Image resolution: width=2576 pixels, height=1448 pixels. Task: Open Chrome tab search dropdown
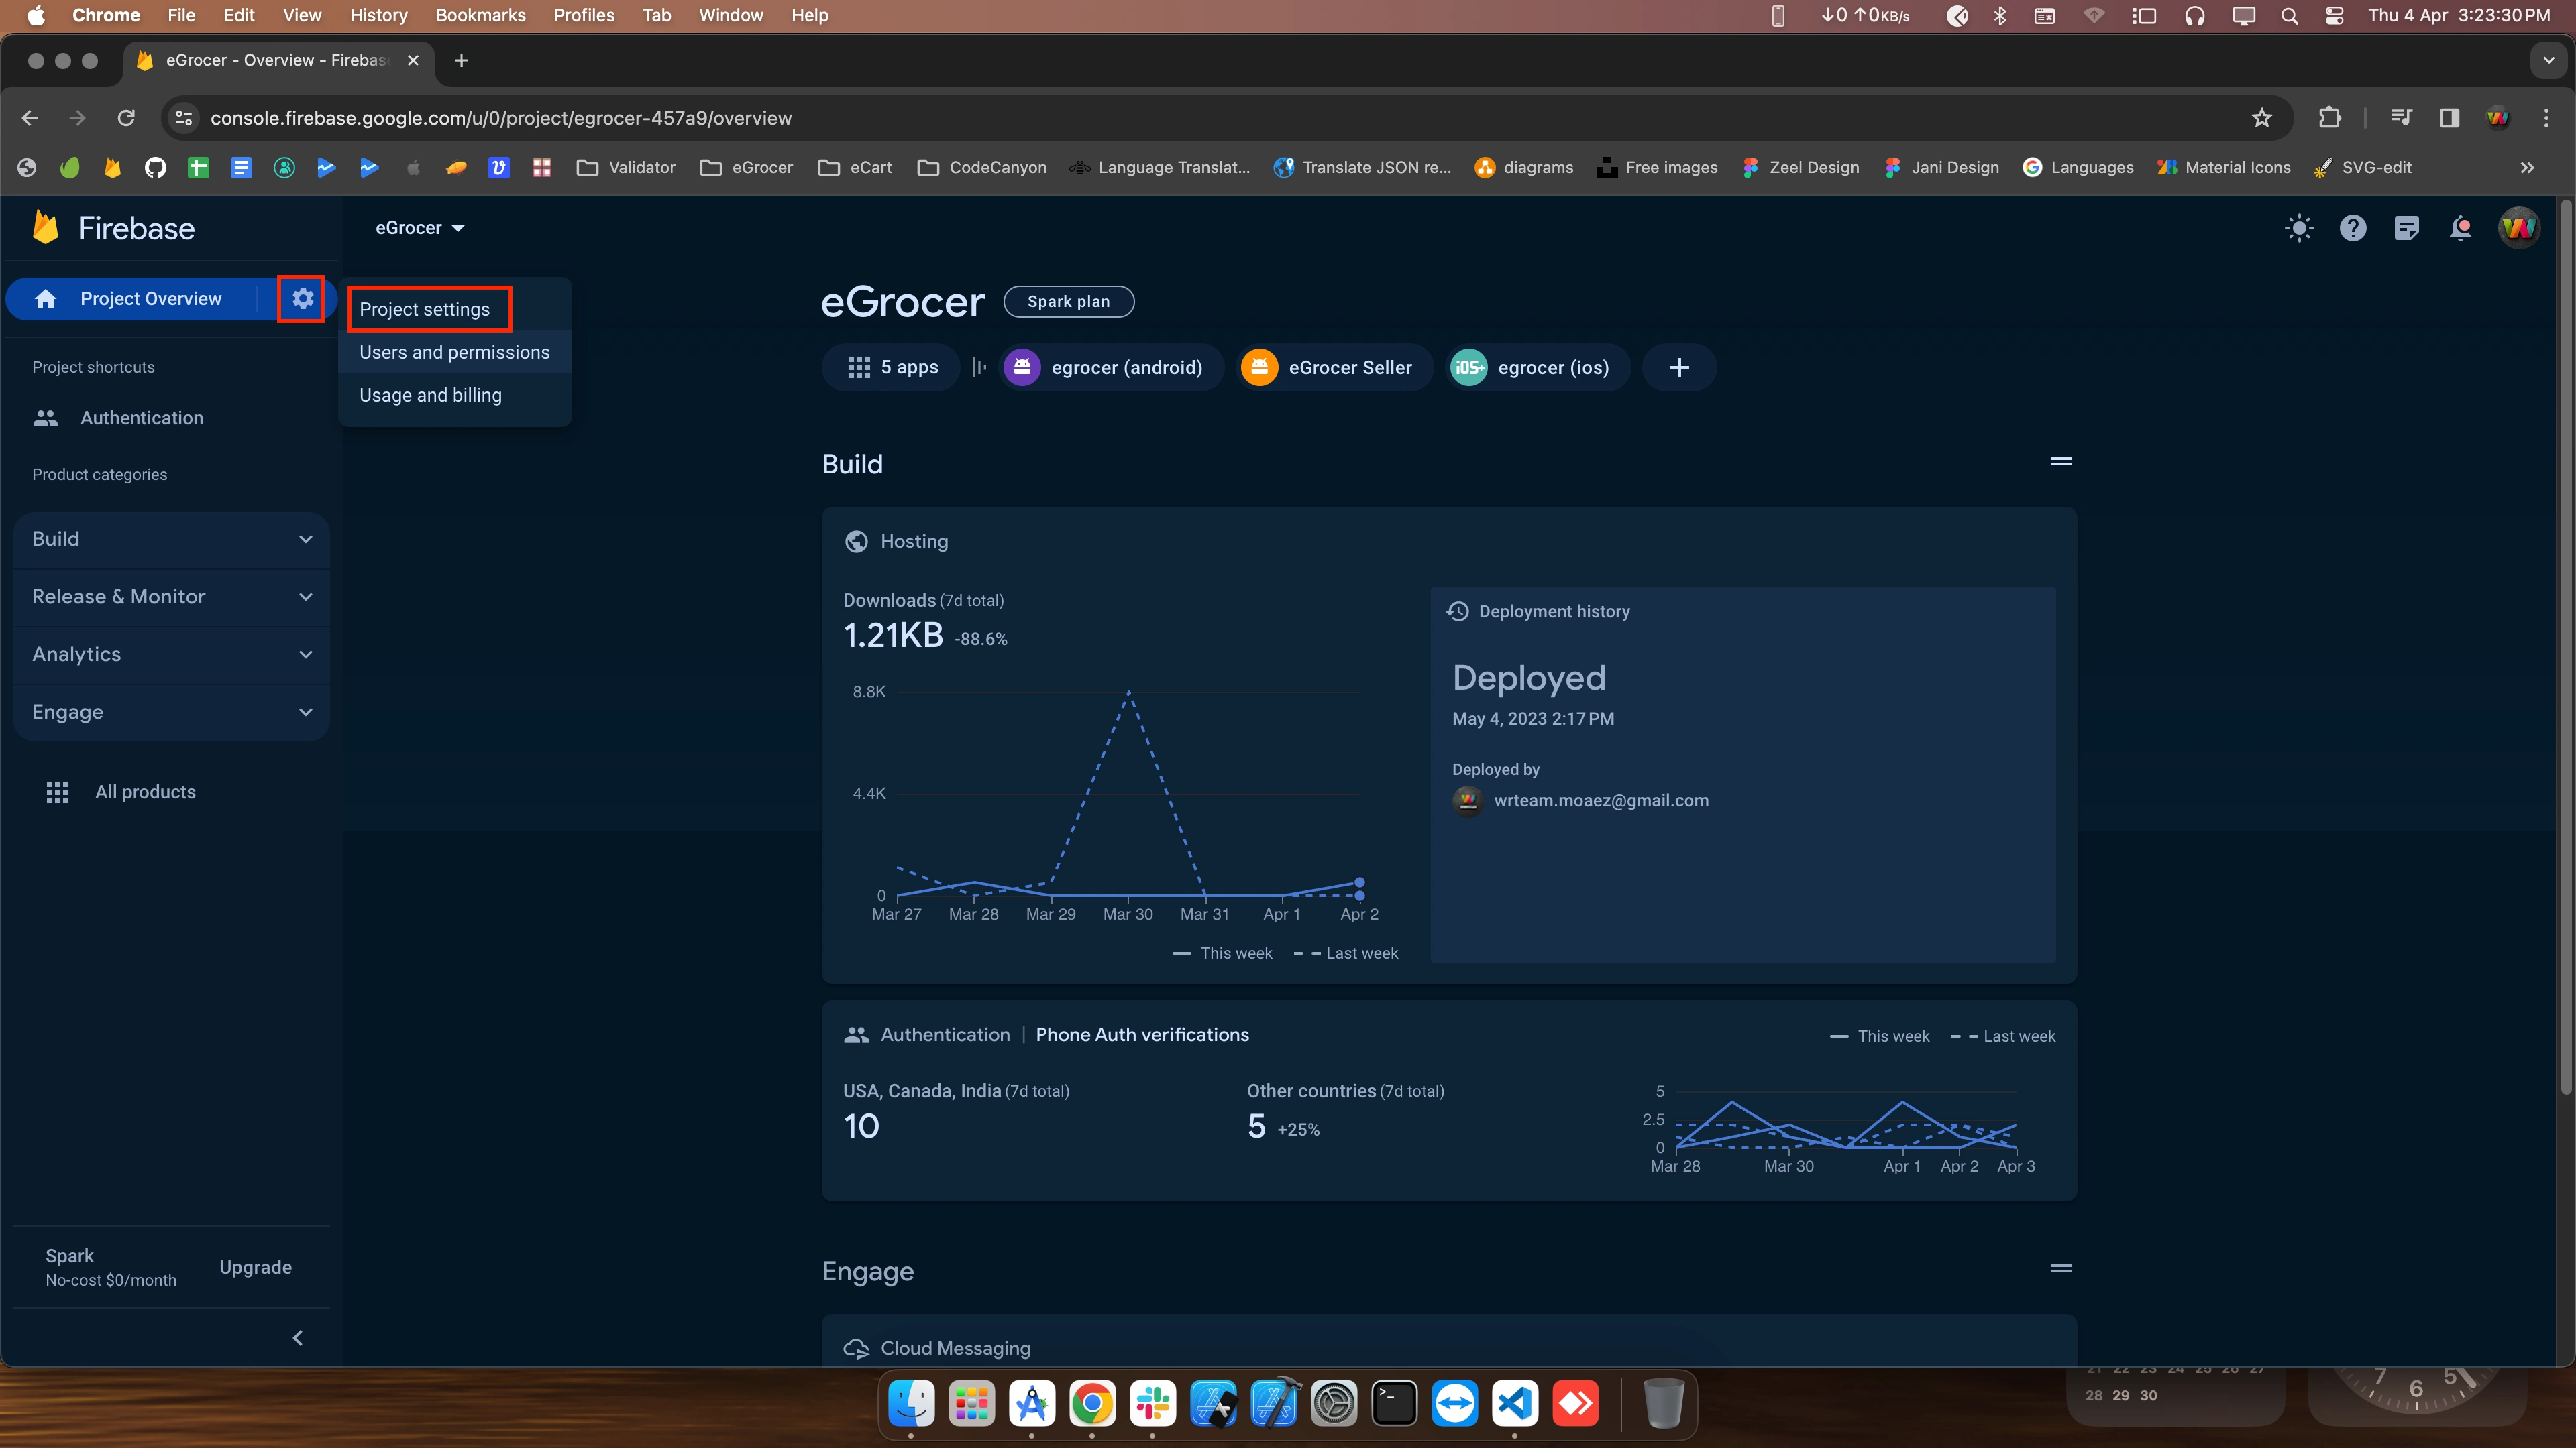coord(2548,61)
